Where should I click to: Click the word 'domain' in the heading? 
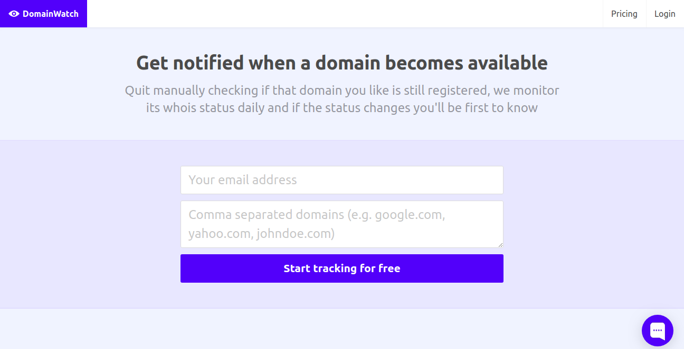[x=348, y=63]
